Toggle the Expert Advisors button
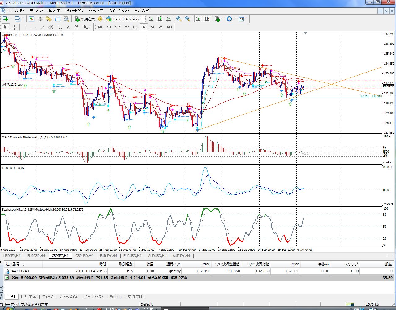Image resolution: width=396 pixels, height=310 pixels. (123, 19)
